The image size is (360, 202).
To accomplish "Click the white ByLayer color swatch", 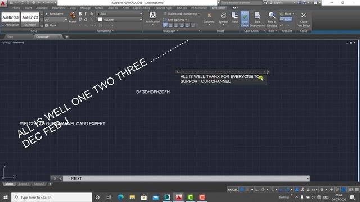I will click(x=100, y=20).
